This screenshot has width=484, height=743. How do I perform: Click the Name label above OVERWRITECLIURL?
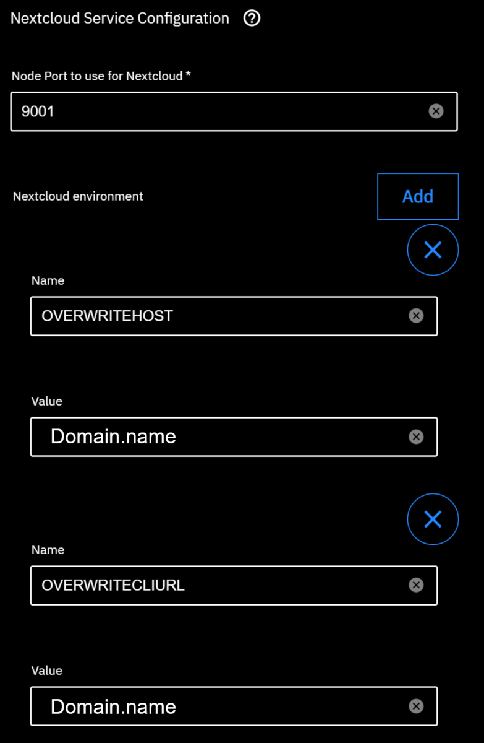point(48,550)
